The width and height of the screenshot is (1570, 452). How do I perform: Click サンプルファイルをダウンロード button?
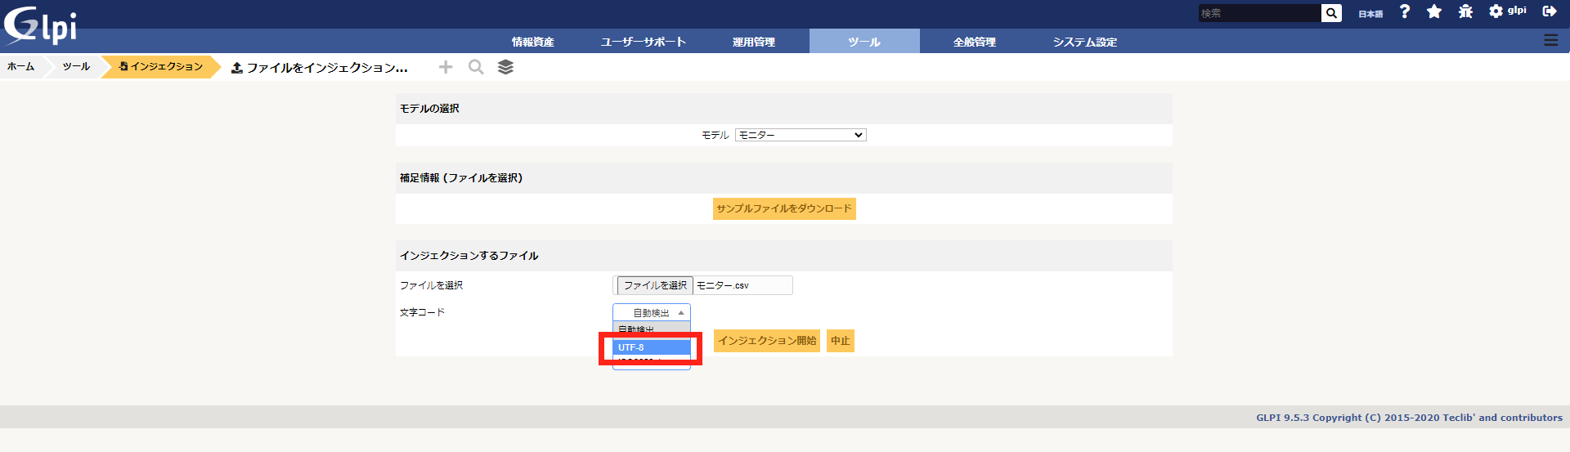pos(784,208)
